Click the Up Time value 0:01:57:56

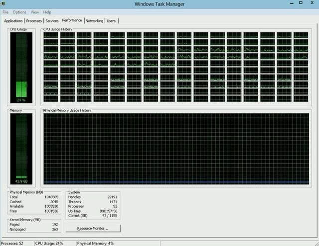tap(109, 211)
